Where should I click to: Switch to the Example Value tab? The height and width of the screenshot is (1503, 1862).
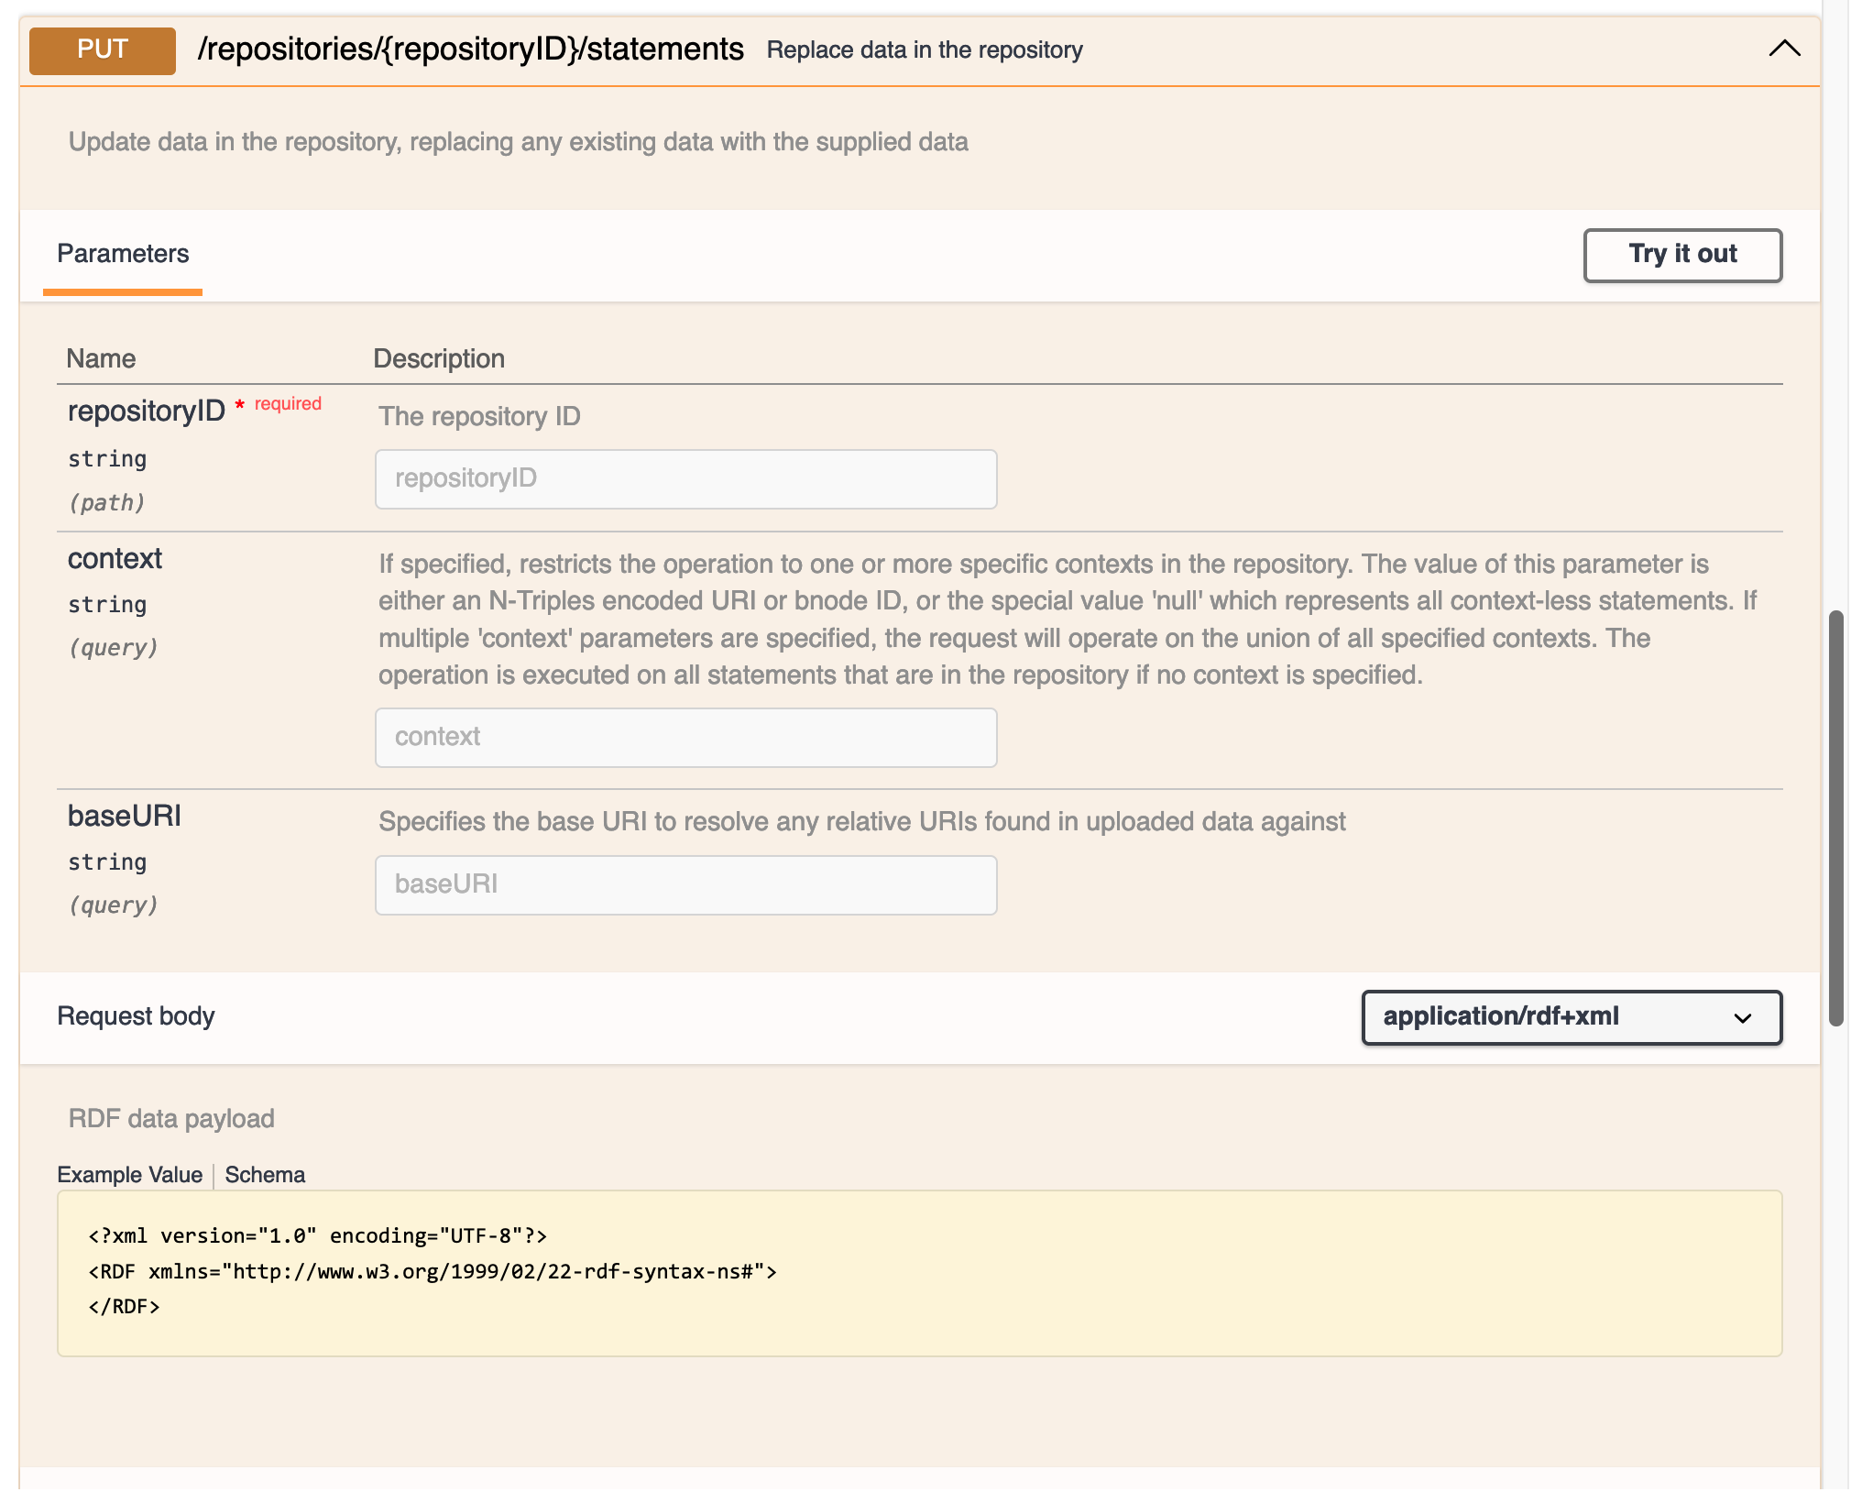tap(129, 1175)
